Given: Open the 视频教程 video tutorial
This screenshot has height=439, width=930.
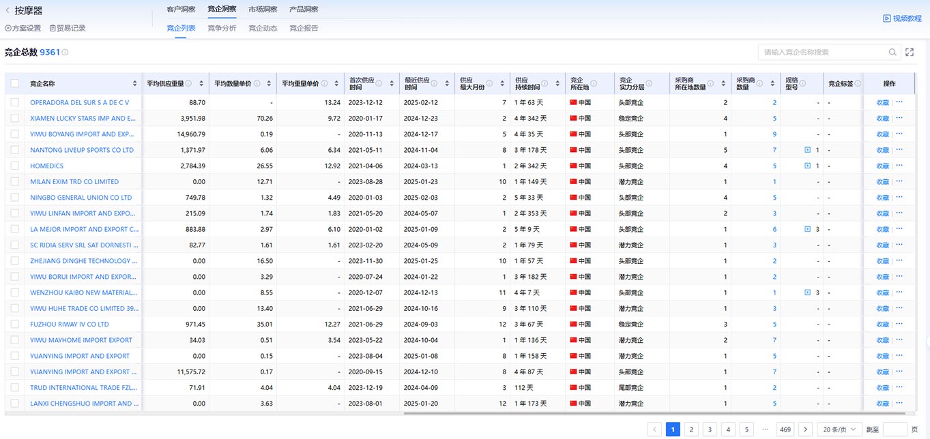Looking at the screenshot, I should pos(902,18).
